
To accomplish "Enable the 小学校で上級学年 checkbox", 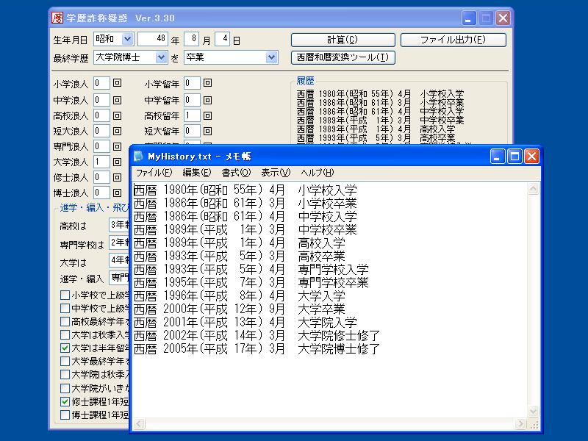I will 65,295.
